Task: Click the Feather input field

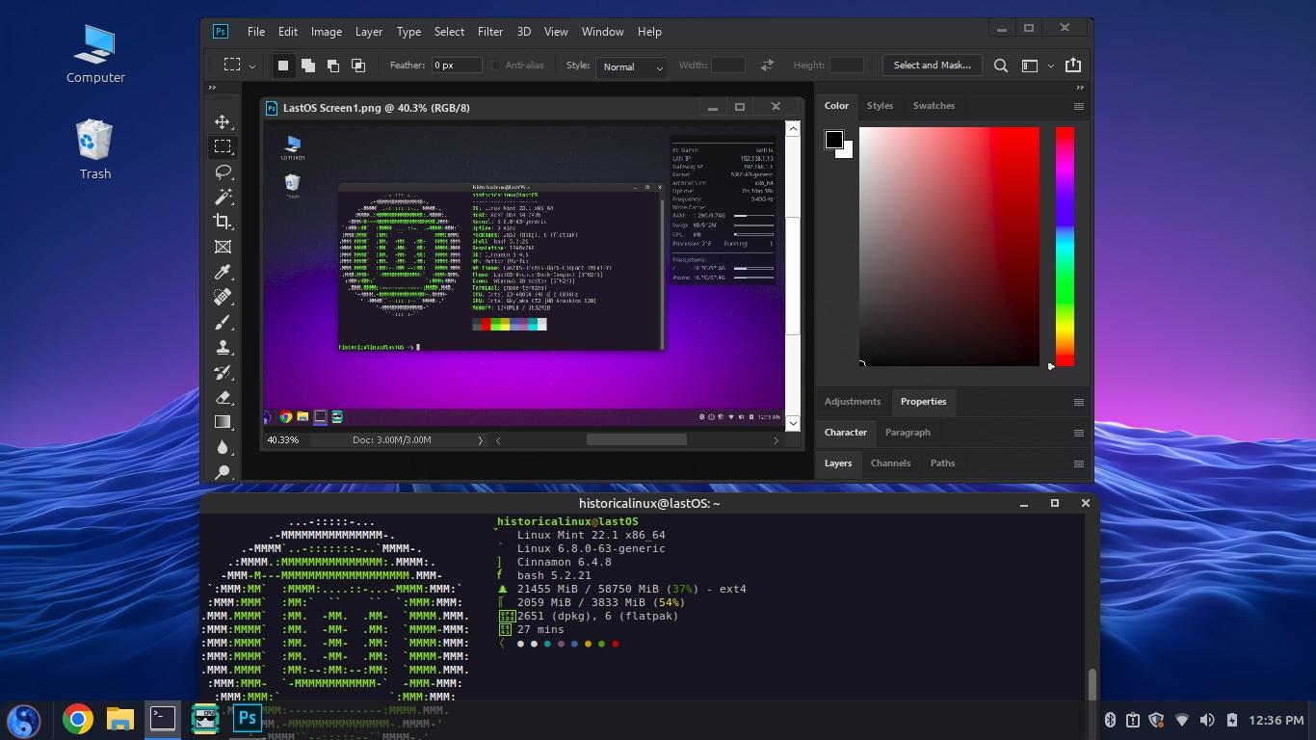Action: [x=456, y=66]
